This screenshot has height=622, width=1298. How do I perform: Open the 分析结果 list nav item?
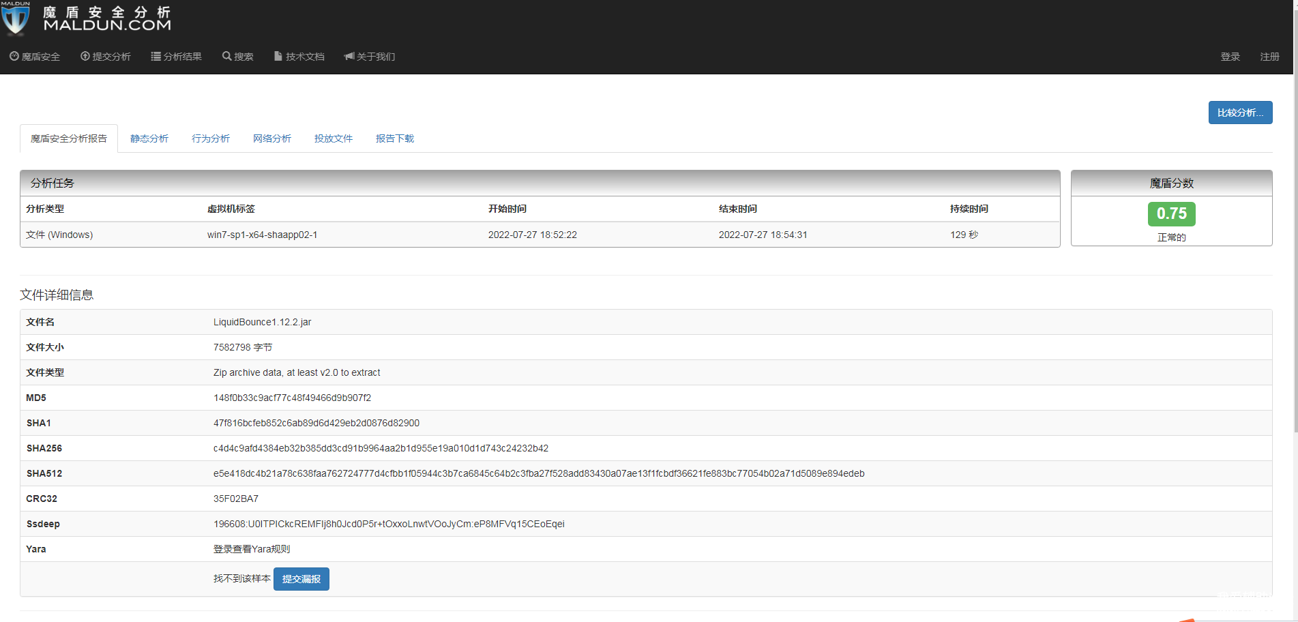[177, 57]
